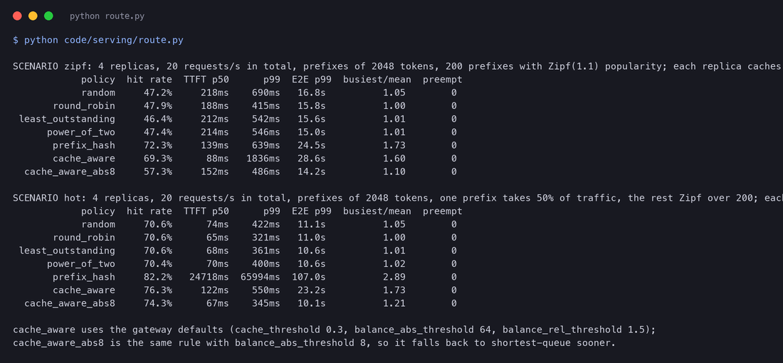
Task: Click zipf cache_aware TTFT p50 88ms
Action: pos(218,158)
